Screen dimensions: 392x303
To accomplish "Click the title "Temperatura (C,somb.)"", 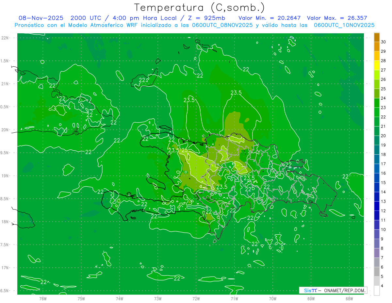I will (x=199, y=8).
